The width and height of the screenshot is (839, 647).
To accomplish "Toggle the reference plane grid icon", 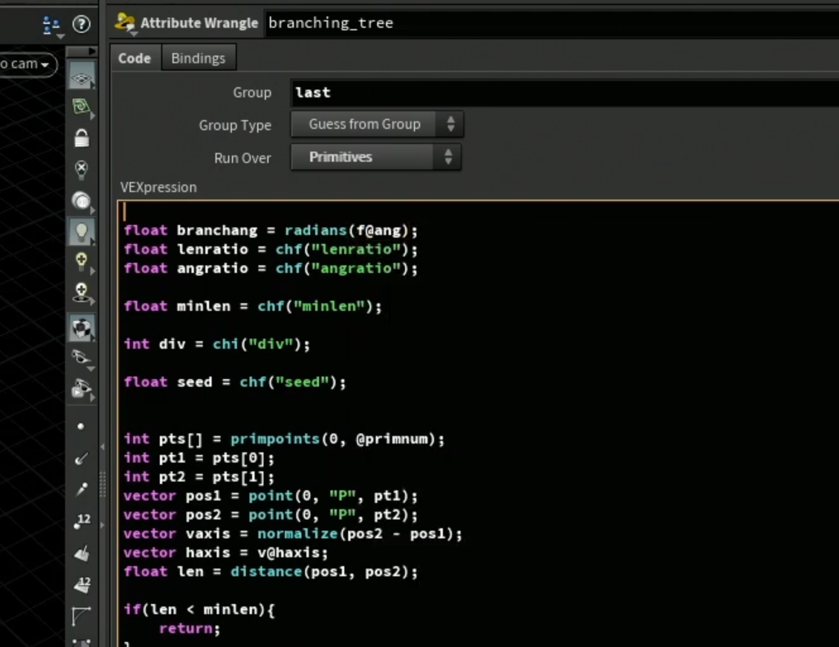I will pos(81,78).
